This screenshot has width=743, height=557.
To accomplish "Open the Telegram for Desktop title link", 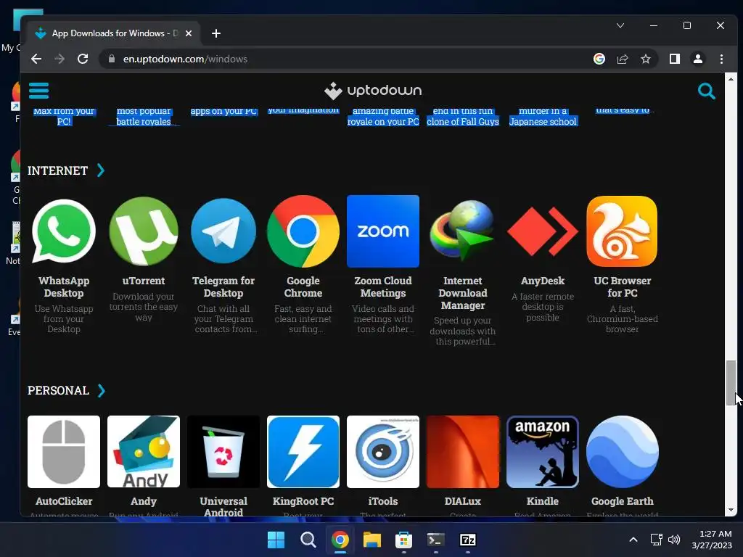I will click(223, 287).
